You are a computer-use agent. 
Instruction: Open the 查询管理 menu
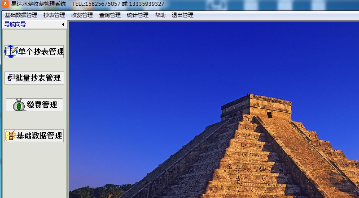tap(110, 15)
